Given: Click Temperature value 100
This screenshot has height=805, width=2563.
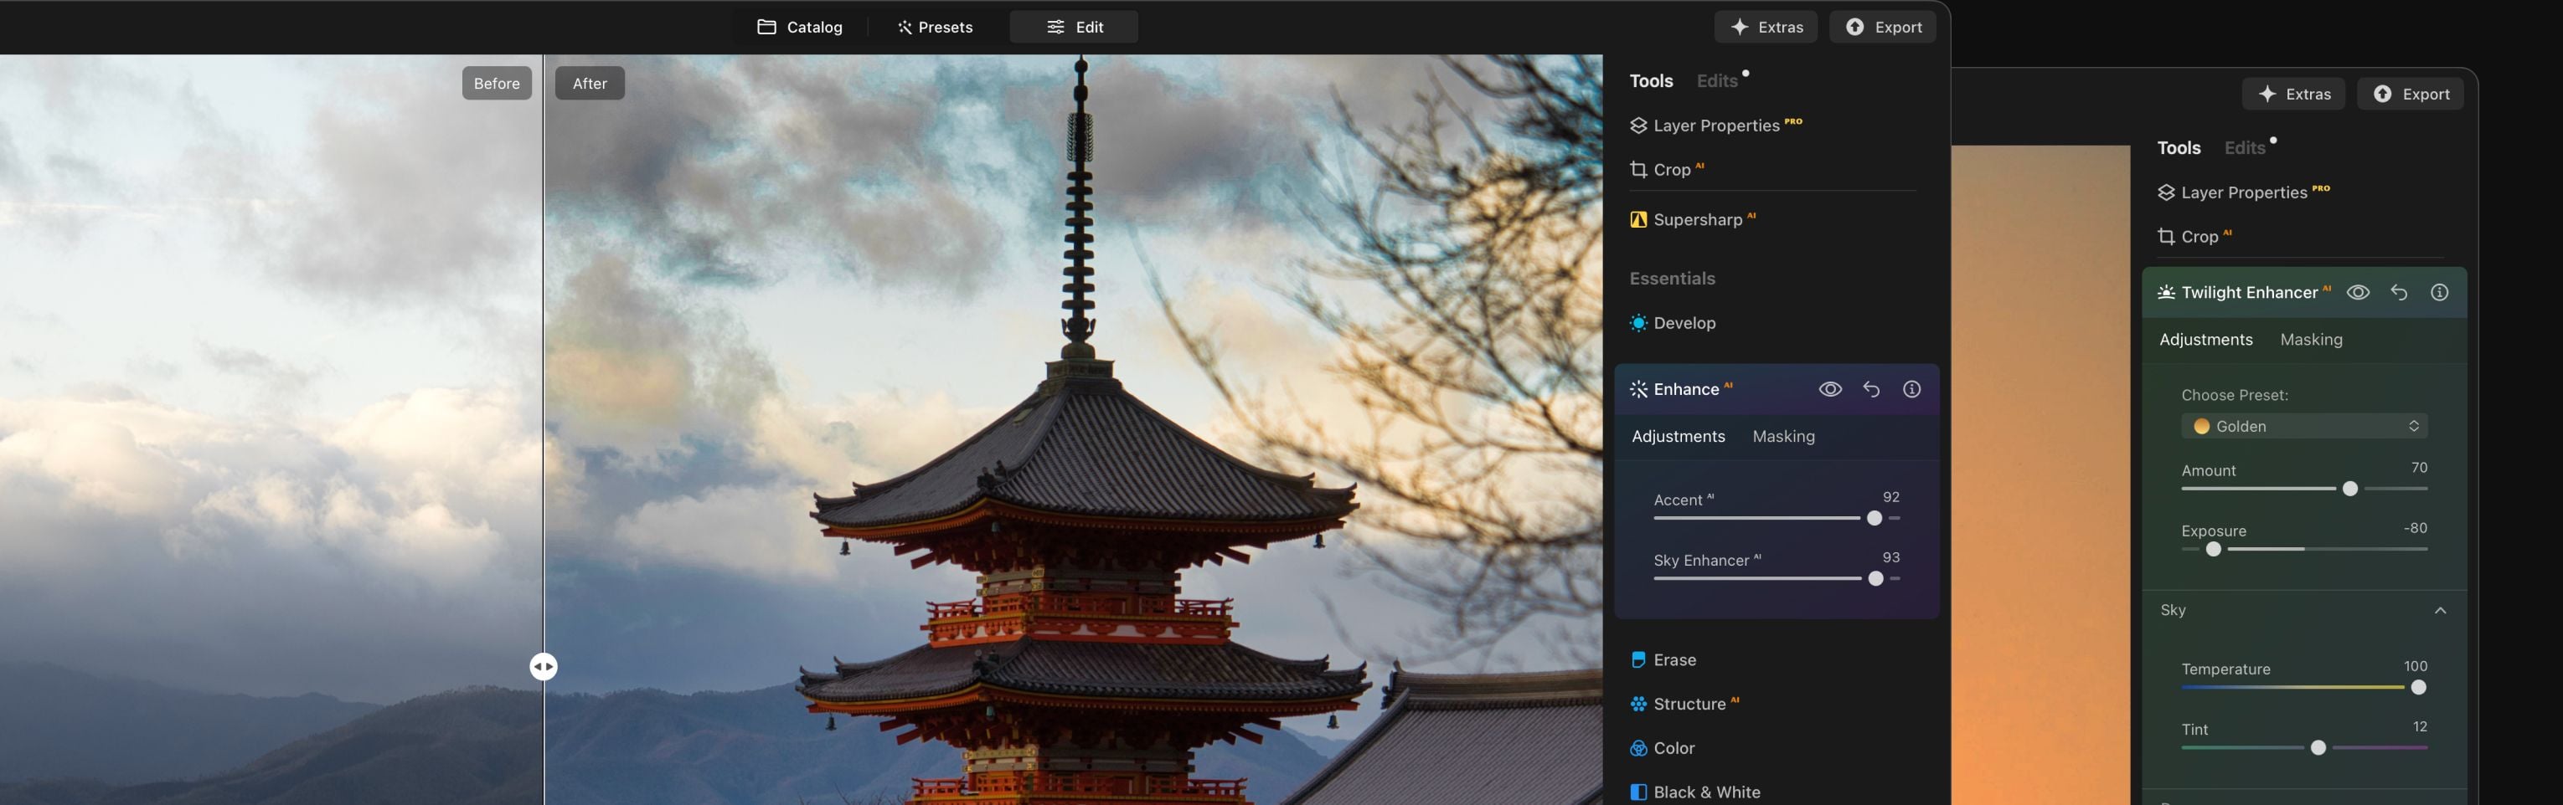Looking at the screenshot, I should (2415, 666).
